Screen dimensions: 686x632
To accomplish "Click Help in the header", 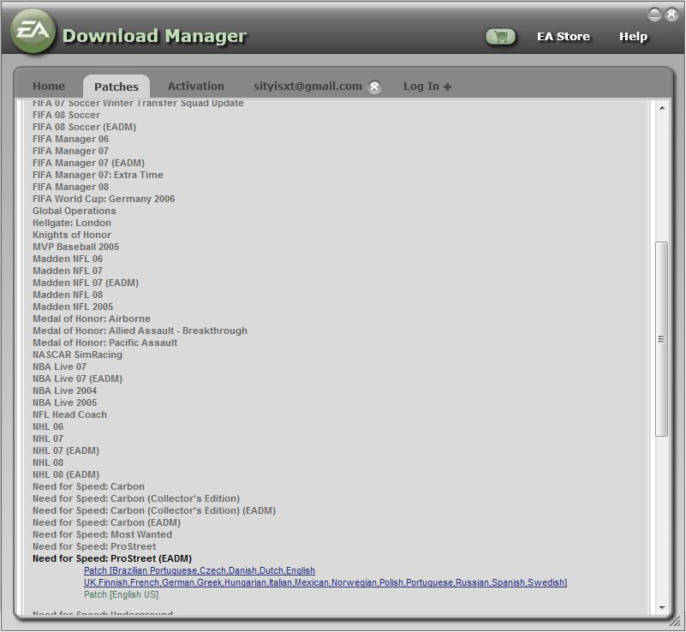I will [633, 37].
